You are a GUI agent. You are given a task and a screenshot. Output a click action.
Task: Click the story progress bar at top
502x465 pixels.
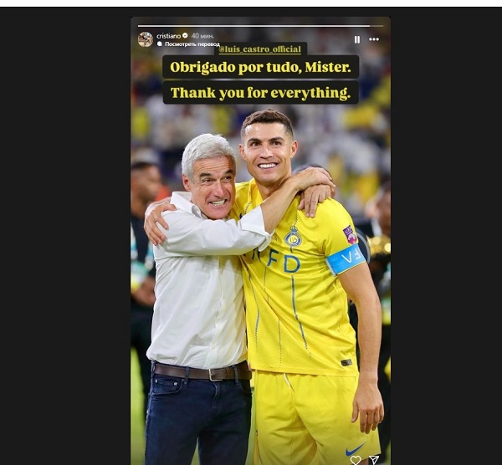[260, 26]
